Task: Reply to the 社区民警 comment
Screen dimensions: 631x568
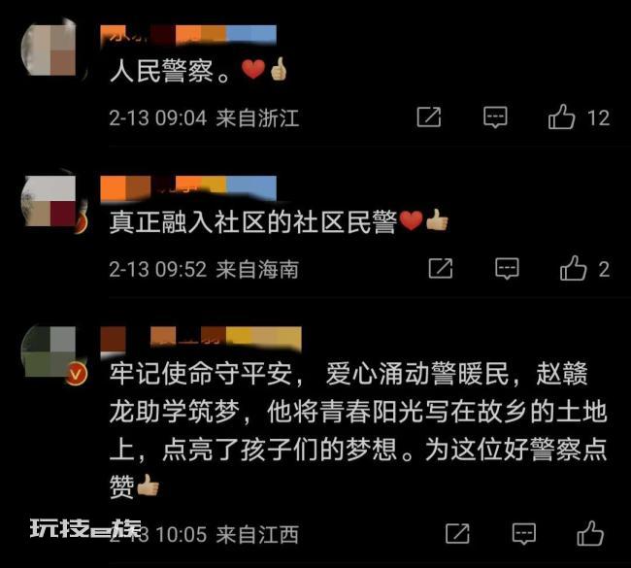Action: 507,269
